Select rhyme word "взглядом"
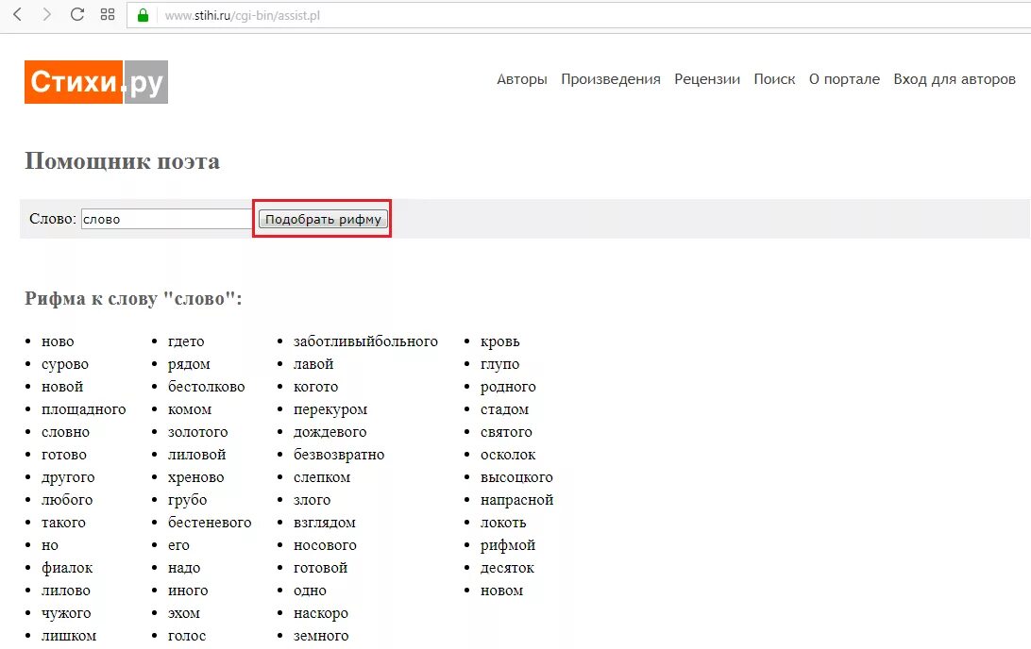Viewport: 1031px width, 649px height. pos(324,523)
